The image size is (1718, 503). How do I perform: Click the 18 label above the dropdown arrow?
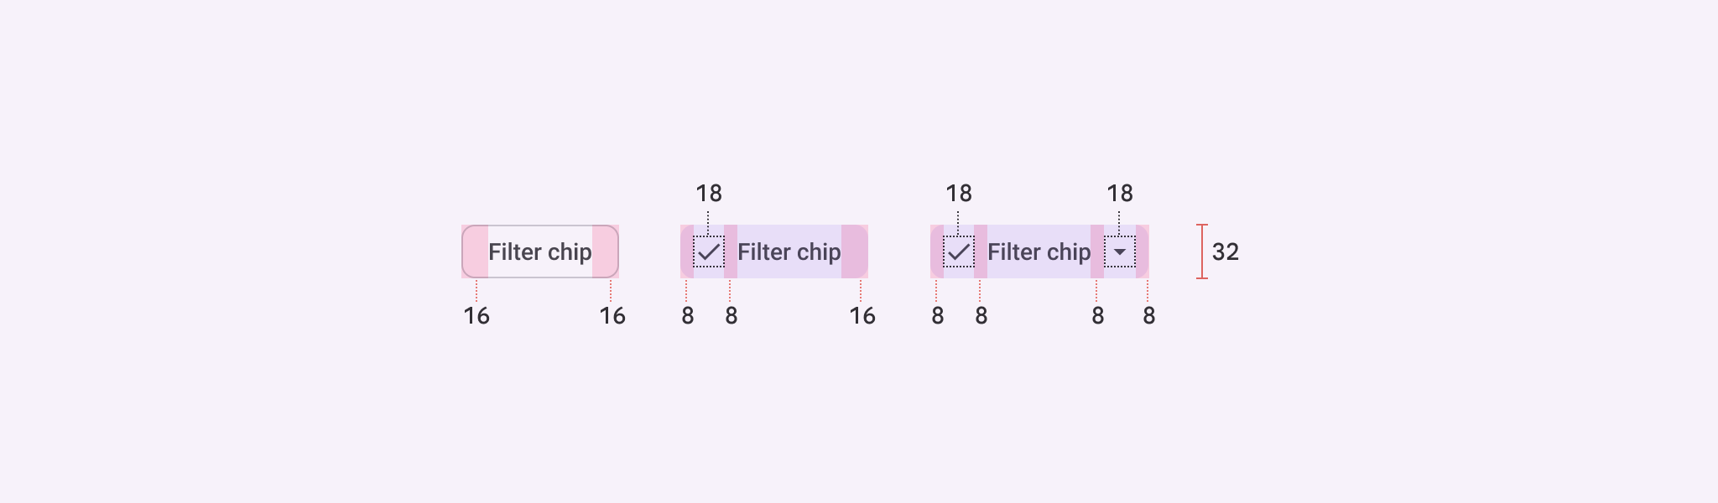click(1120, 194)
